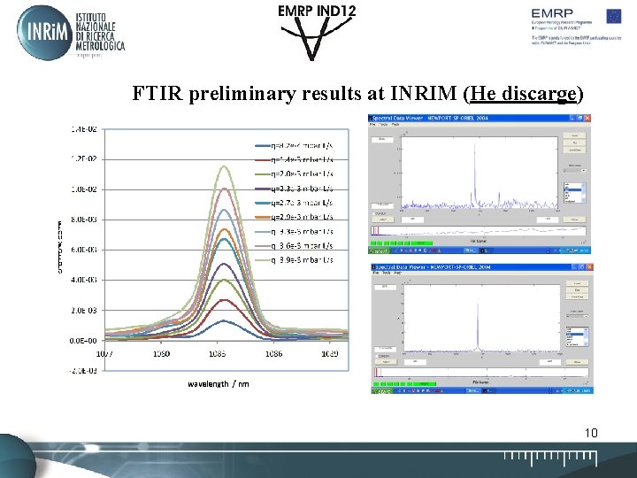Click x-axis maximum field in lower viewer

click(x=550, y=362)
